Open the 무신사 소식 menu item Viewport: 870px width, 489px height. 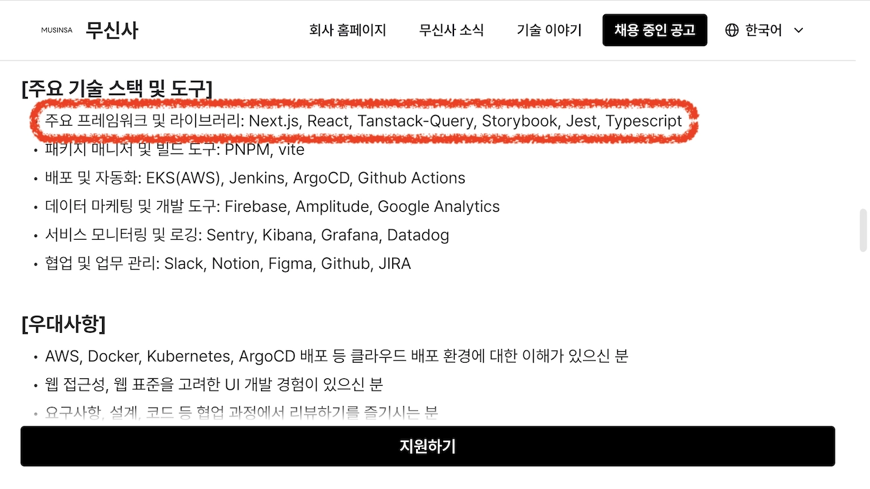point(451,30)
